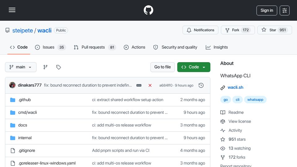Open dinakars777's avatar image

(x=12, y=85)
